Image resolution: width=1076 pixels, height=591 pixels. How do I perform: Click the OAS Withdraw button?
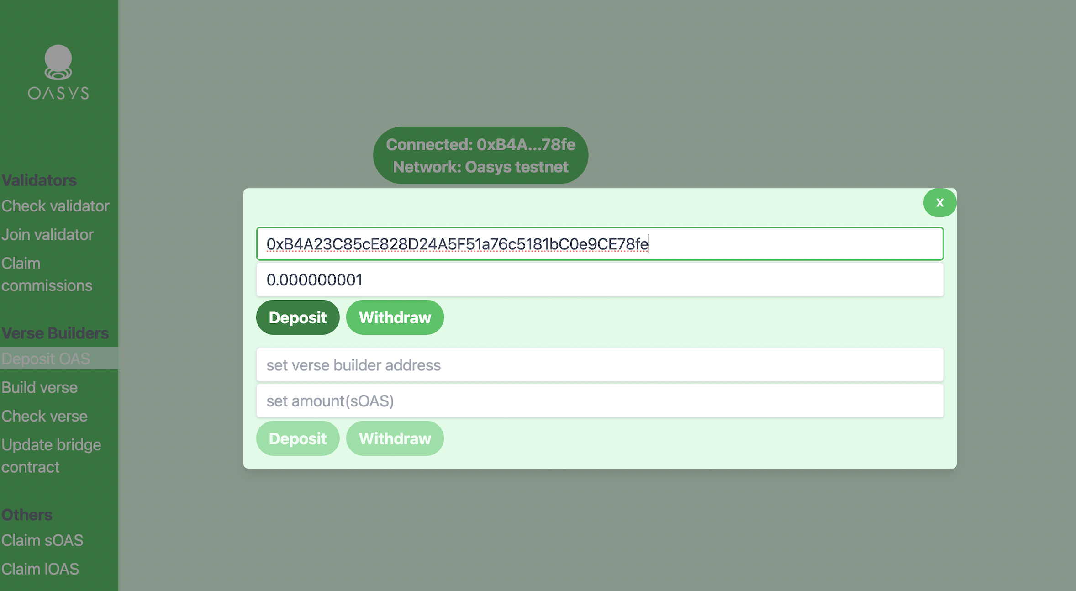pyautogui.click(x=395, y=317)
